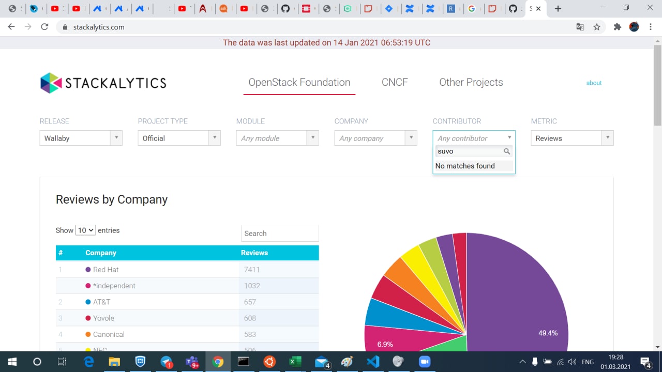Open the Yovole company link

[x=103, y=318]
